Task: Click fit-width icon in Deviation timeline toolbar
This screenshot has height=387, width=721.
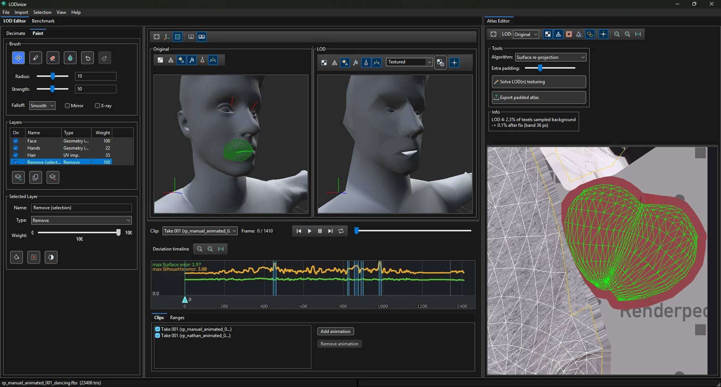Action: coord(221,249)
